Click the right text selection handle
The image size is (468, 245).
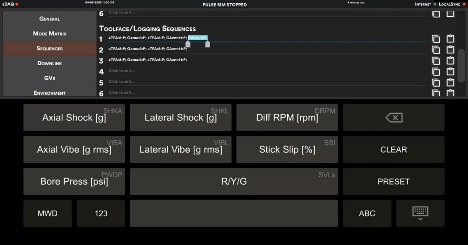pyautogui.click(x=207, y=44)
